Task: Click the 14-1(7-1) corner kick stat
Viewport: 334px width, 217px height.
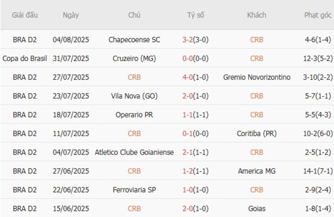Action: pyautogui.click(x=312, y=171)
